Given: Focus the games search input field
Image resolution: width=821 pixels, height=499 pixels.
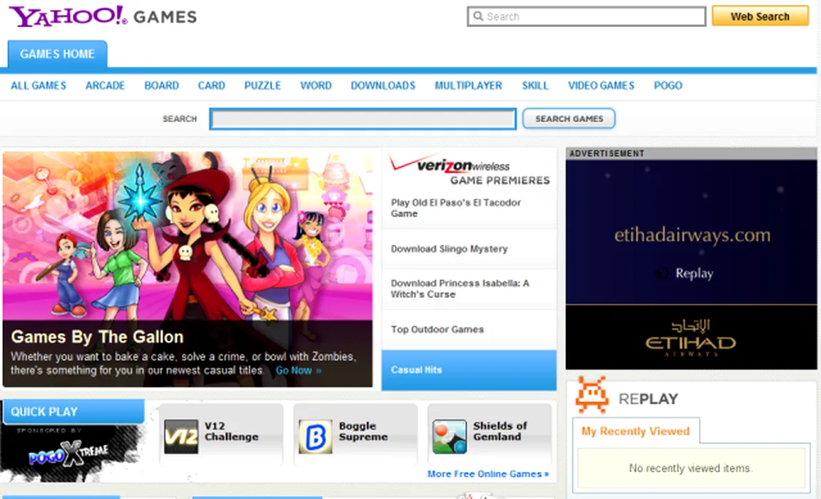Looking at the screenshot, I should click(x=362, y=119).
